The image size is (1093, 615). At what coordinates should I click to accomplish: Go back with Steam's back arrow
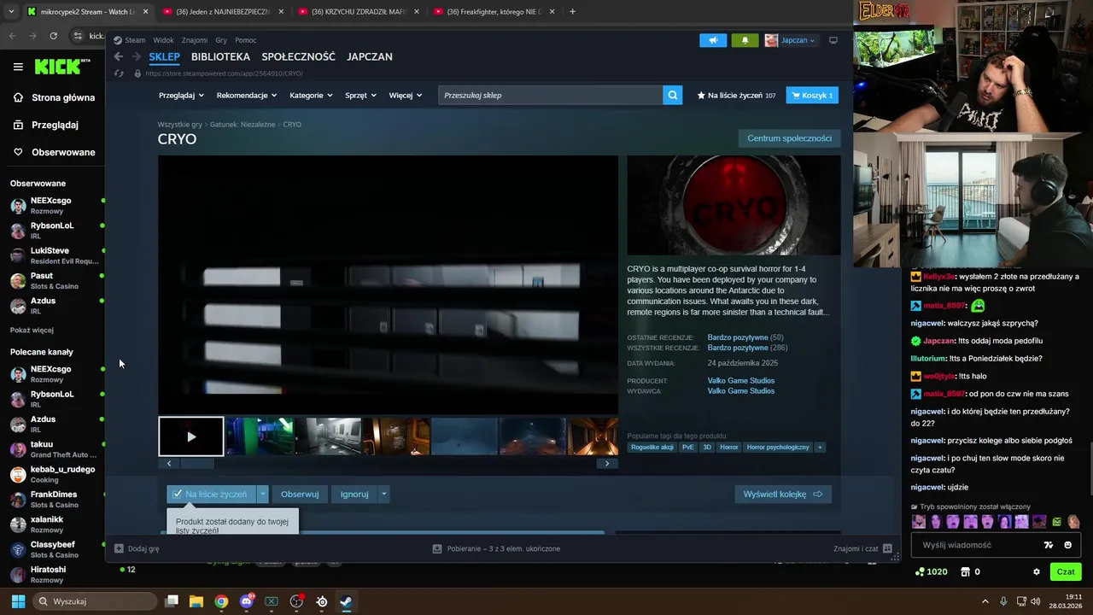[119, 56]
